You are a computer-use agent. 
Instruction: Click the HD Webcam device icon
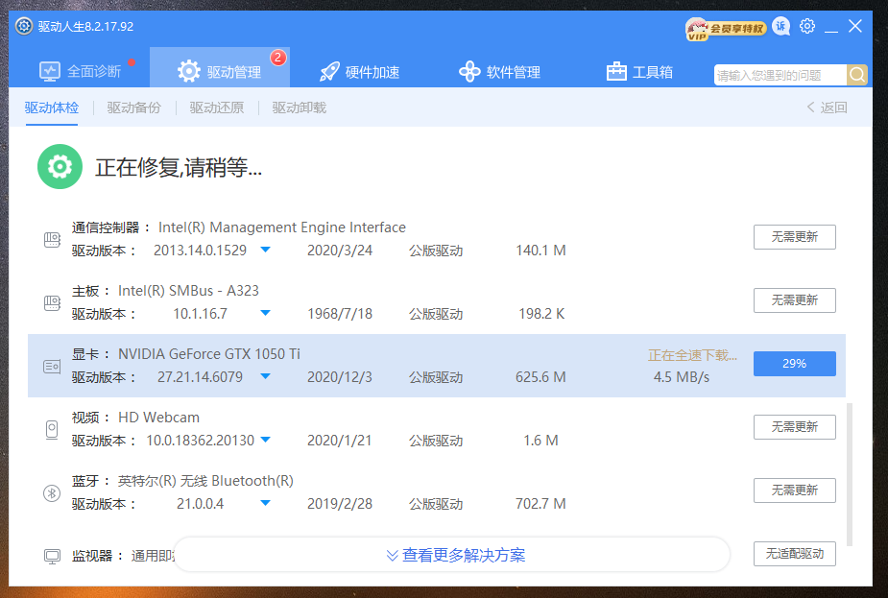[x=52, y=430]
